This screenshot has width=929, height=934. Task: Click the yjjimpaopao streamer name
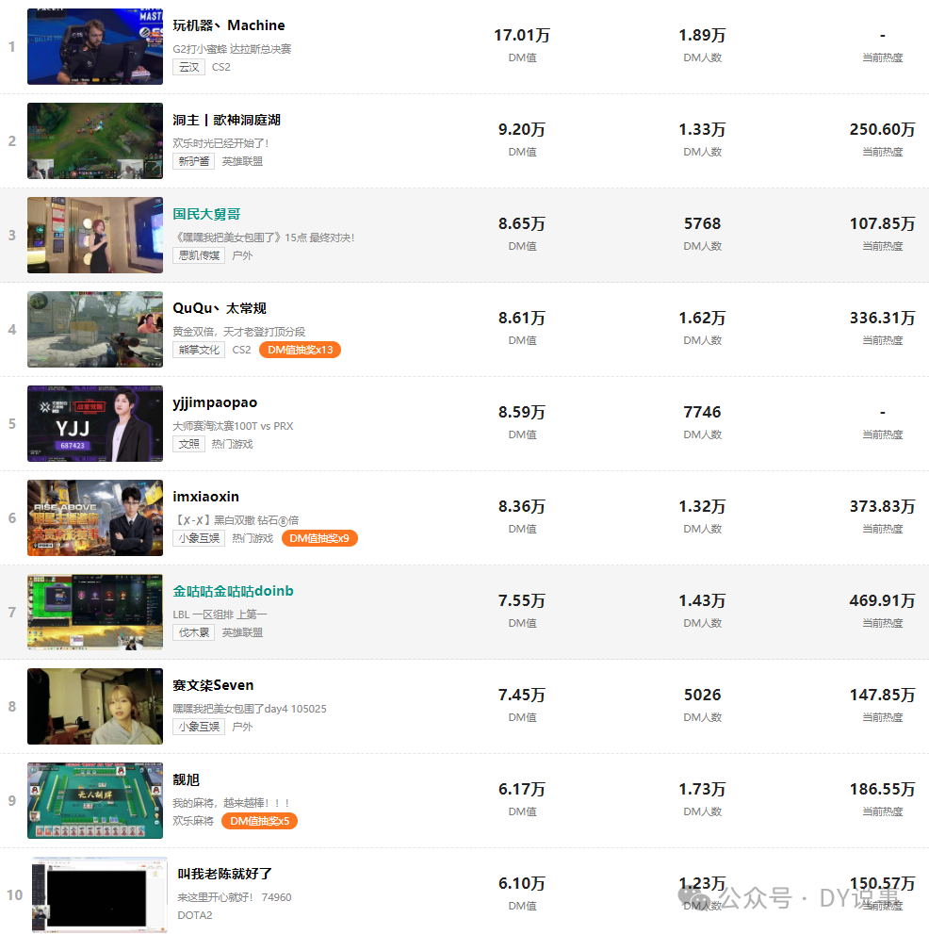click(215, 402)
